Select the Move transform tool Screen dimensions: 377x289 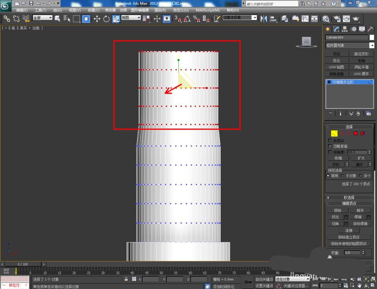click(x=97, y=18)
